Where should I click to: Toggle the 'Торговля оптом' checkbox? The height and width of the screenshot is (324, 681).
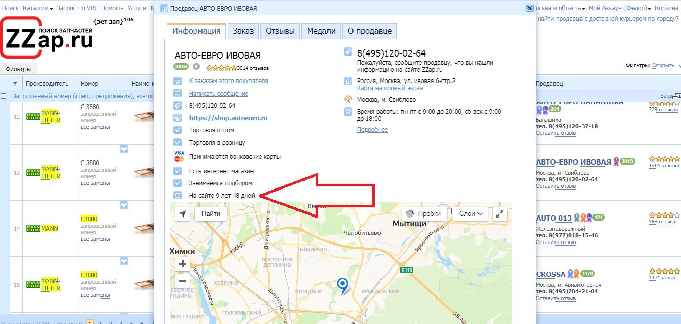[x=178, y=130]
